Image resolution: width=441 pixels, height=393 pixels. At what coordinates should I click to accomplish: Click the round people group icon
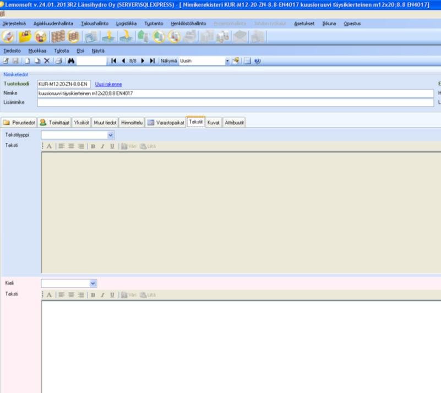(x=41, y=37)
